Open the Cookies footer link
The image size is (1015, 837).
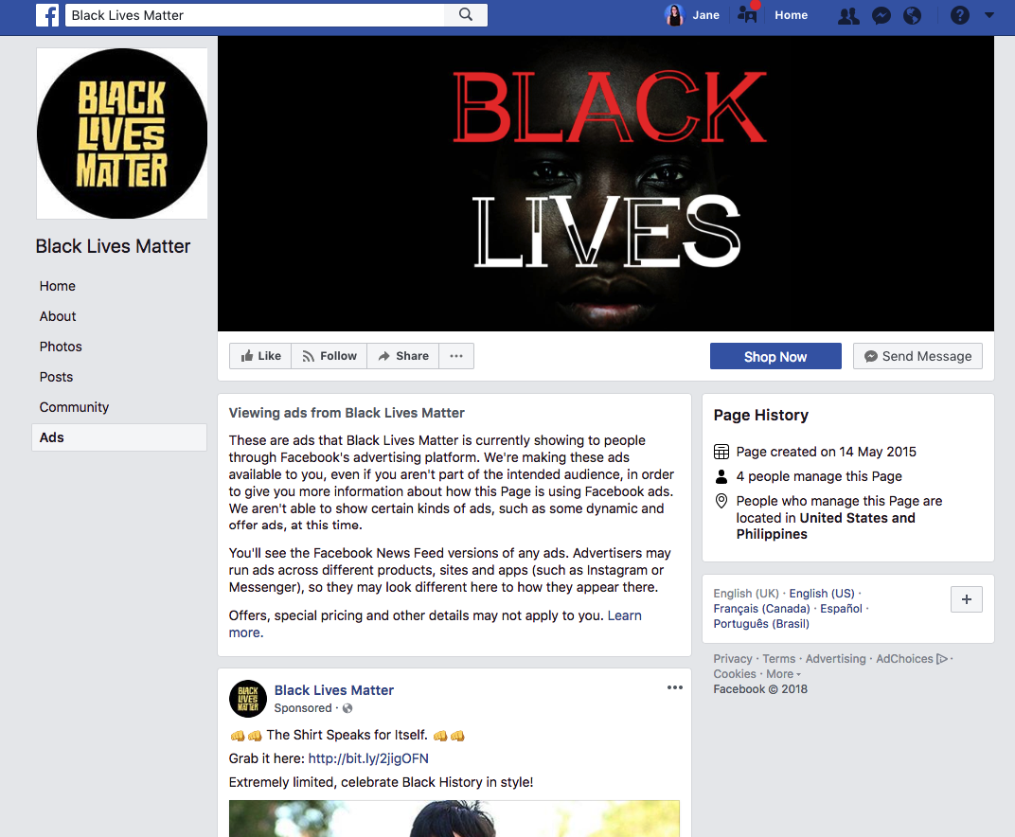pos(734,674)
